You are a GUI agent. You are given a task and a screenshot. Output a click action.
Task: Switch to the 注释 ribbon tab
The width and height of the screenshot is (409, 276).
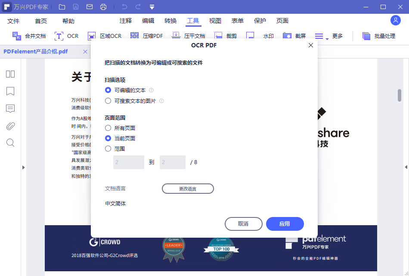pyautogui.click(x=127, y=20)
